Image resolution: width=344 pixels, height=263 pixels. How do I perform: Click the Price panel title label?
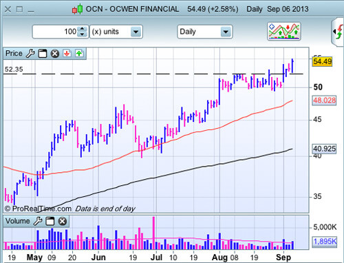(x=14, y=54)
